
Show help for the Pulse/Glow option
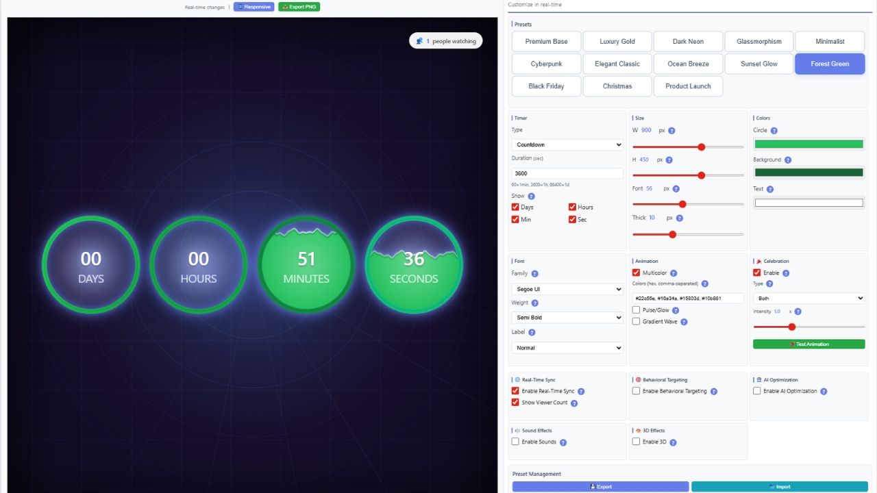[676, 311]
